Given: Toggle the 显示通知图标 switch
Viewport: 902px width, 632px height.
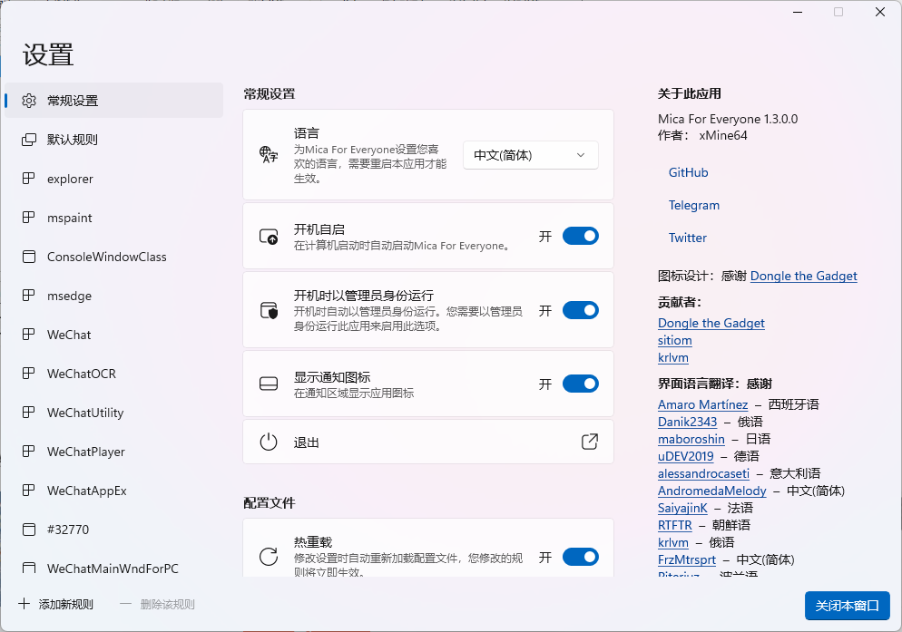Looking at the screenshot, I should pos(581,384).
